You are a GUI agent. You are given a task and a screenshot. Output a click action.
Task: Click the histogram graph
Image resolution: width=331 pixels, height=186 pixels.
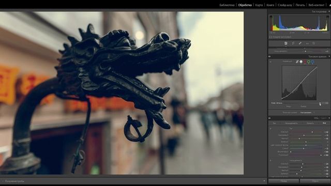(x=299, y=23)
